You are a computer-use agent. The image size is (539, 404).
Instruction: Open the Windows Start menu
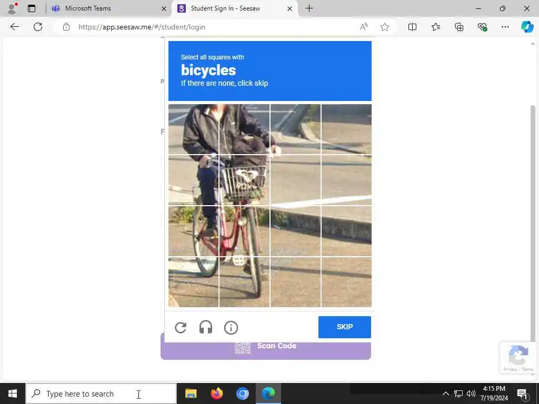[13, 393]
